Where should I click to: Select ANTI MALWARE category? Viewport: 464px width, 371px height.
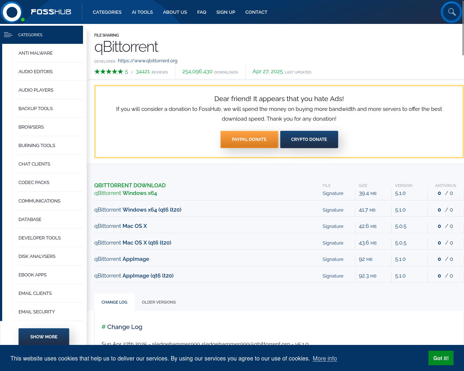[x=36, y=53]
